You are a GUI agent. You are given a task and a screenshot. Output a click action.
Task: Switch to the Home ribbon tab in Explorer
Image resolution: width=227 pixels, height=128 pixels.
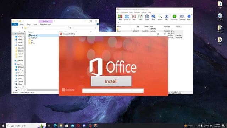(22, 24)
